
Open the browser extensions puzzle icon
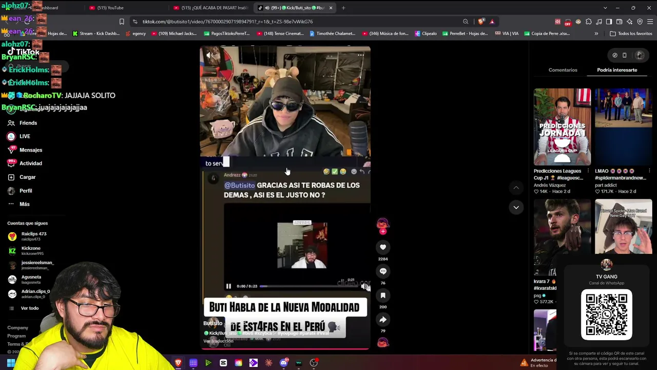[589, 22]
